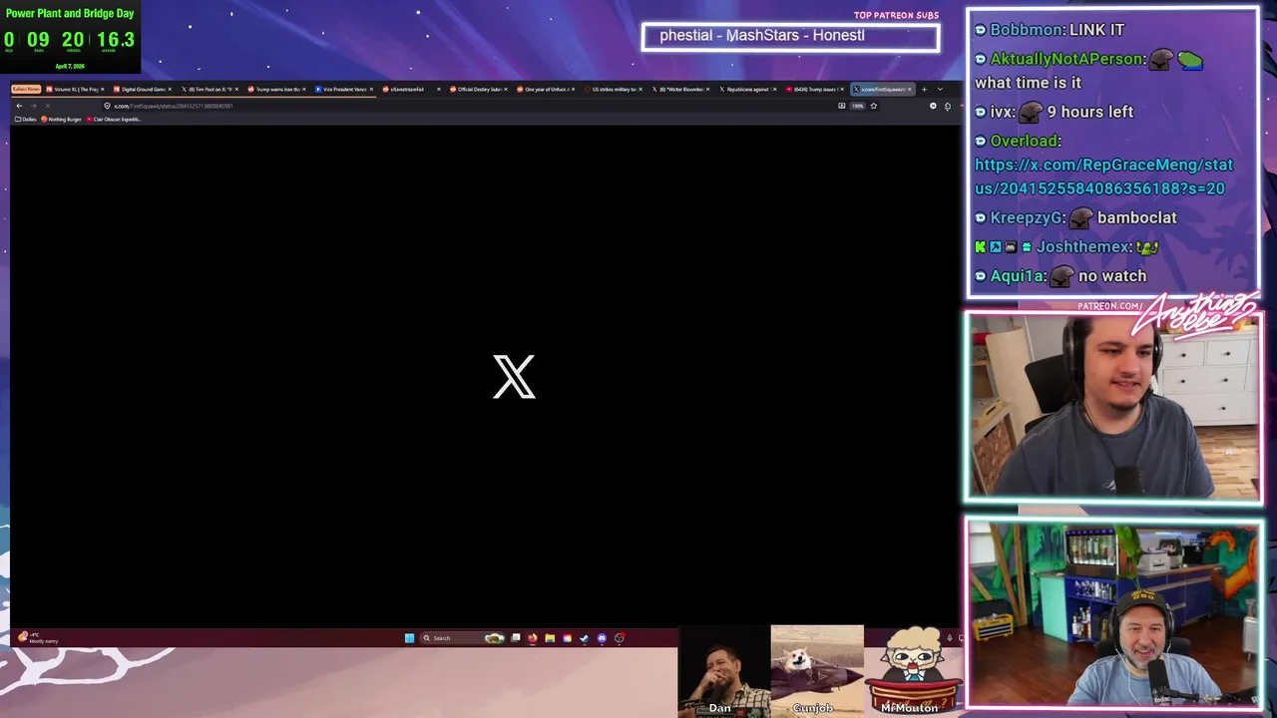Image resolution: width=1277 pixels, height=718 pixels.
Task: Click username AktuallyNotAPerson in chat
Action: point(1066,59)
